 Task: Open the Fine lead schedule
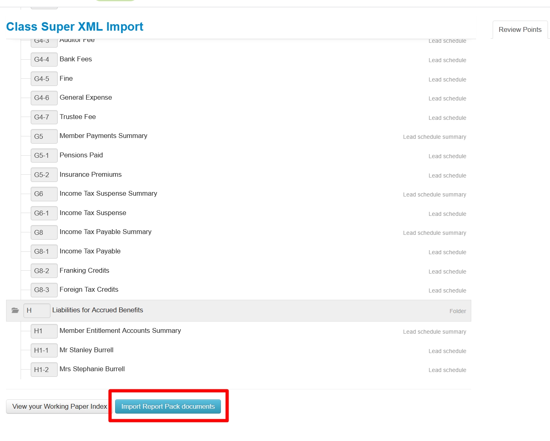(66, 79)
